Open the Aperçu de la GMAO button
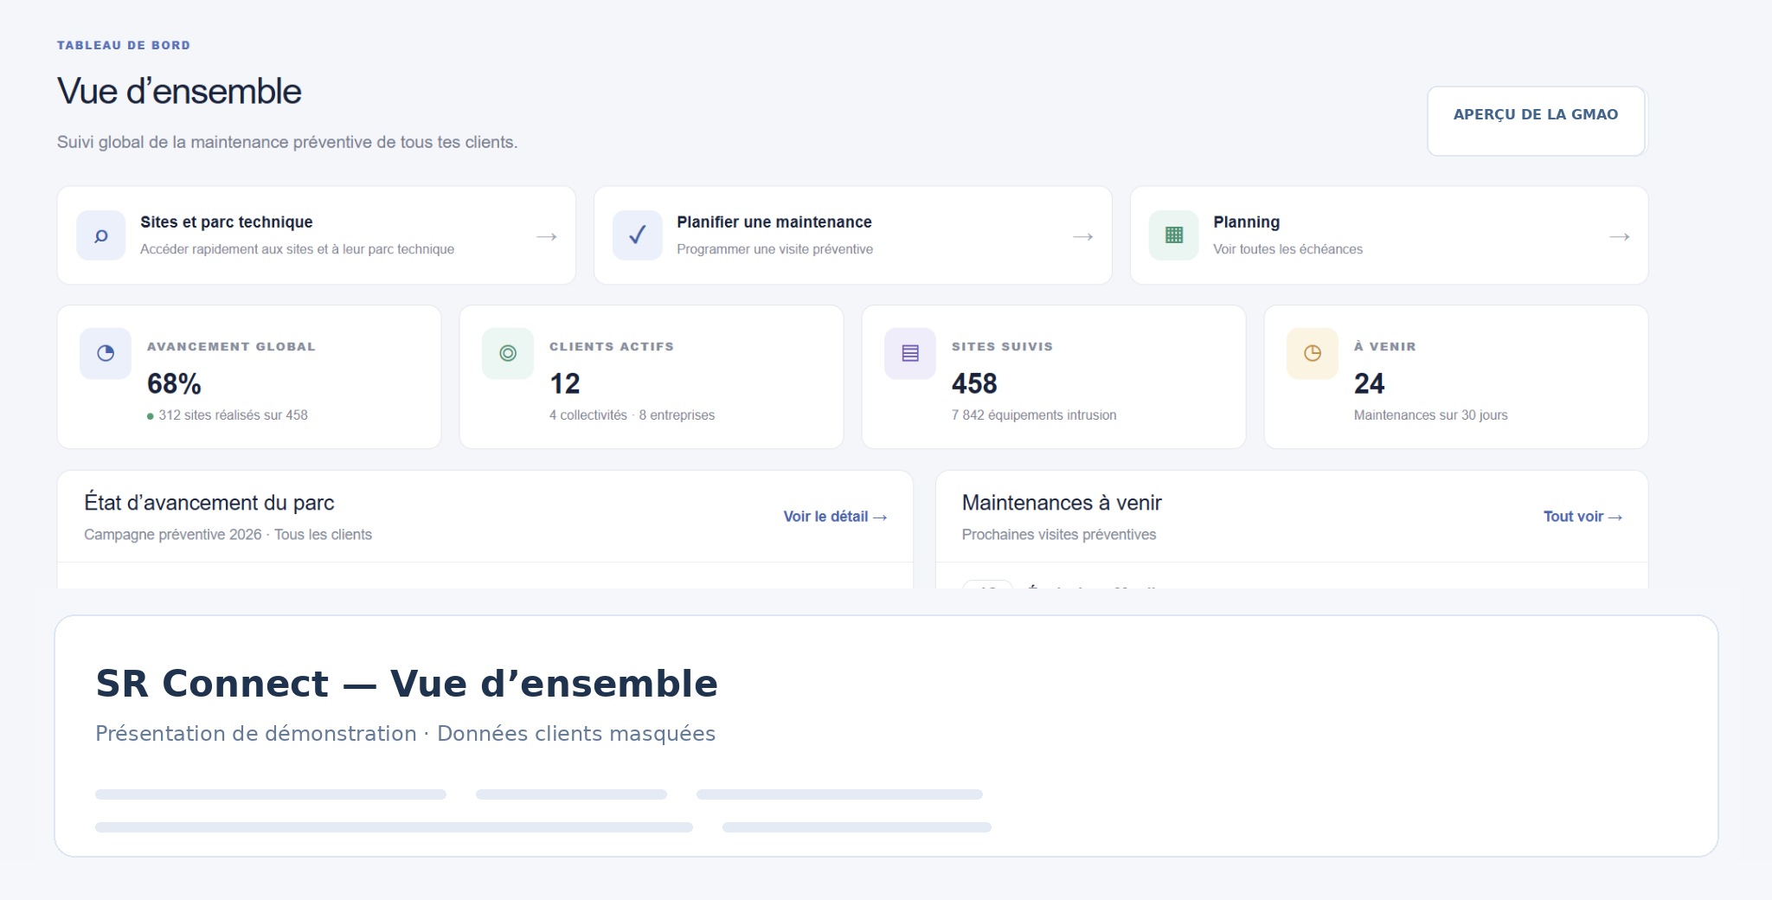Screen dimensions: 1772x900 pyautogui.click(x=1536, y=121)
